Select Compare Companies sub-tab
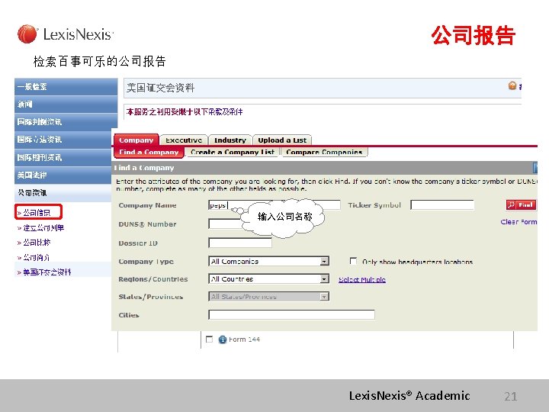 pos(324,152)
